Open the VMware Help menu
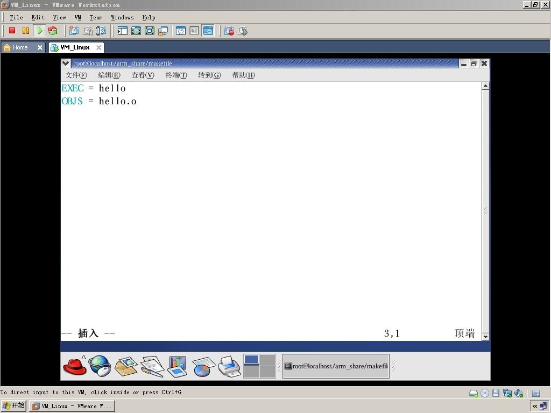 [149, 17]
